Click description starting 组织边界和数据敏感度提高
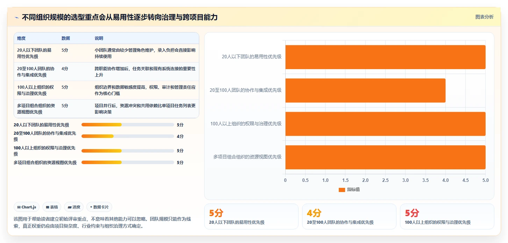508x243 pixels. 145,90
